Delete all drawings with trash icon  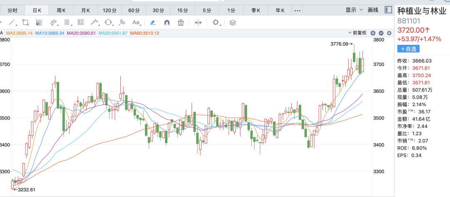pyautogui.click(x=181, y=22)
